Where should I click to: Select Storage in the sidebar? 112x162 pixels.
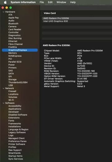(12, 80)
